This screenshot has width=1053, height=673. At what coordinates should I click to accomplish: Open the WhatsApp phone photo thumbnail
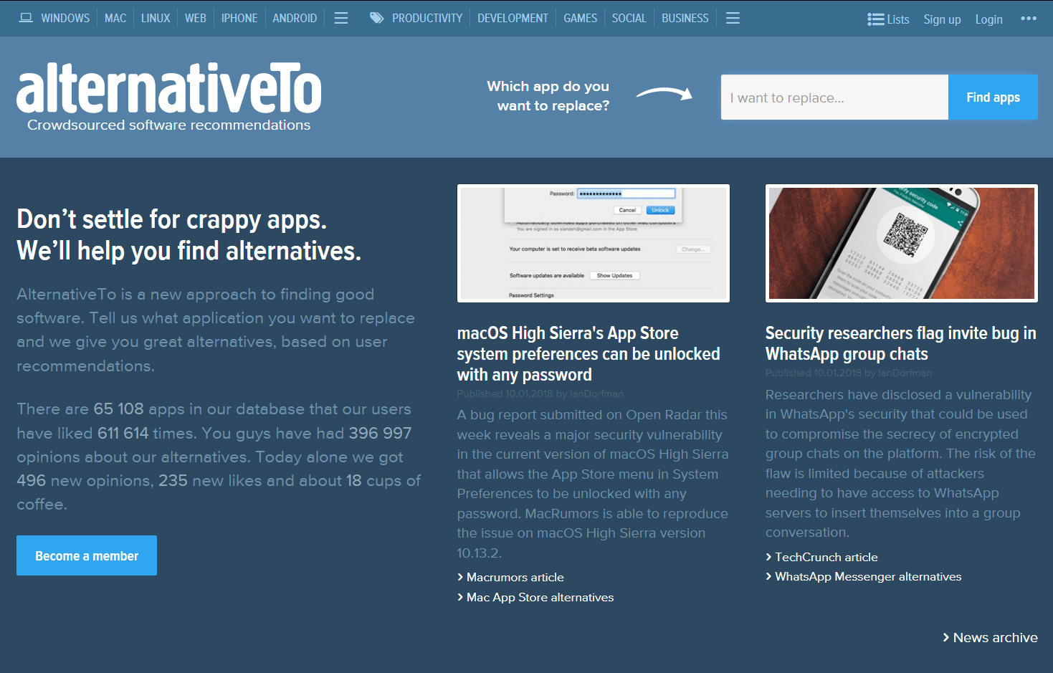point(902,243)
